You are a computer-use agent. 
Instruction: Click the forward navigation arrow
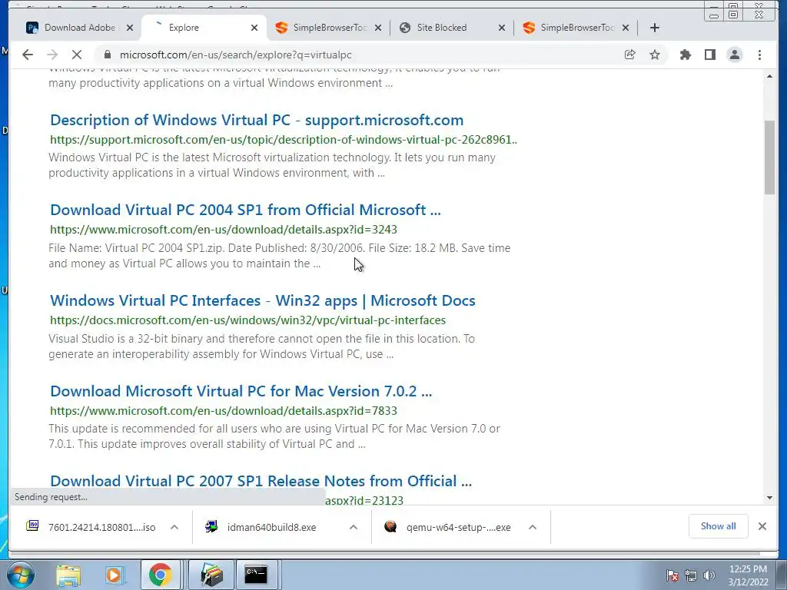click(x=52, y=55)
